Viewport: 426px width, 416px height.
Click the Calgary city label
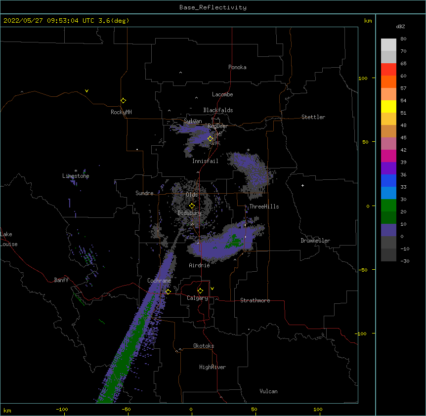point(197,298)
